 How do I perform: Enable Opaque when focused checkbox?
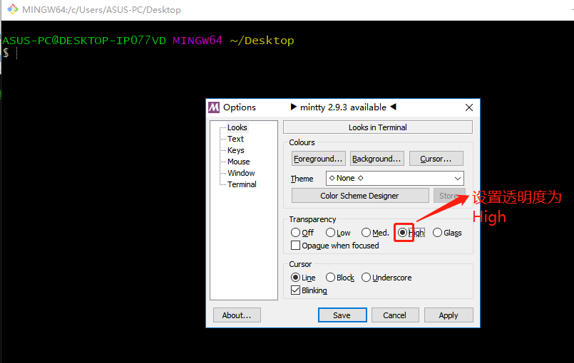(296, 246)
